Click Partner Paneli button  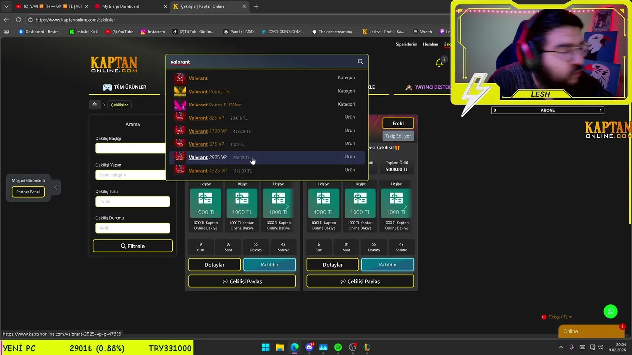(28, 192)
